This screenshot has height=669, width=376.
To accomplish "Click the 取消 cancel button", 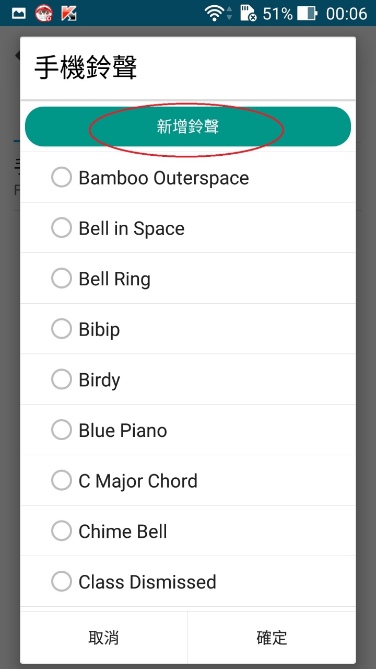I will pos(104,638).
